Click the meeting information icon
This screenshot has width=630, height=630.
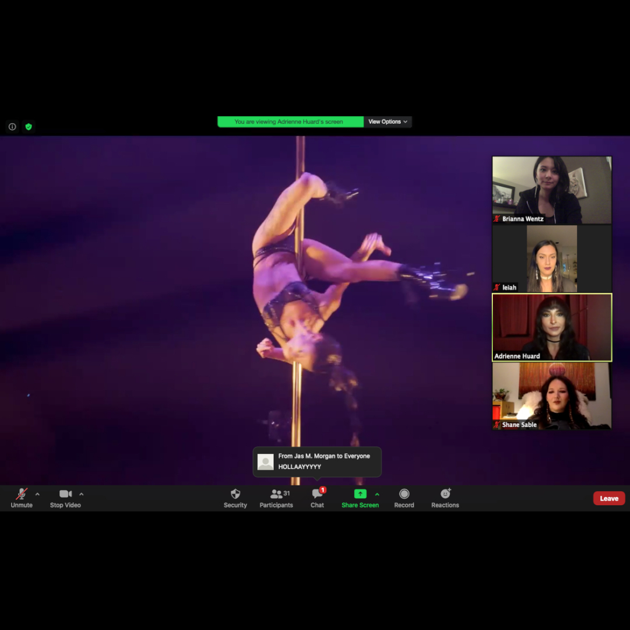pyautogui.click(x=12, y=127)
